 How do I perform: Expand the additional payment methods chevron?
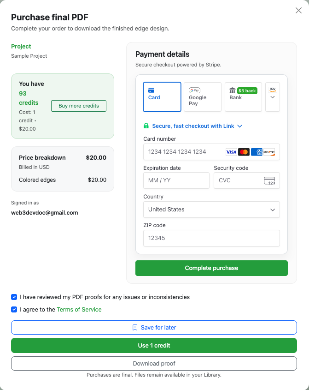coord(272,97)
